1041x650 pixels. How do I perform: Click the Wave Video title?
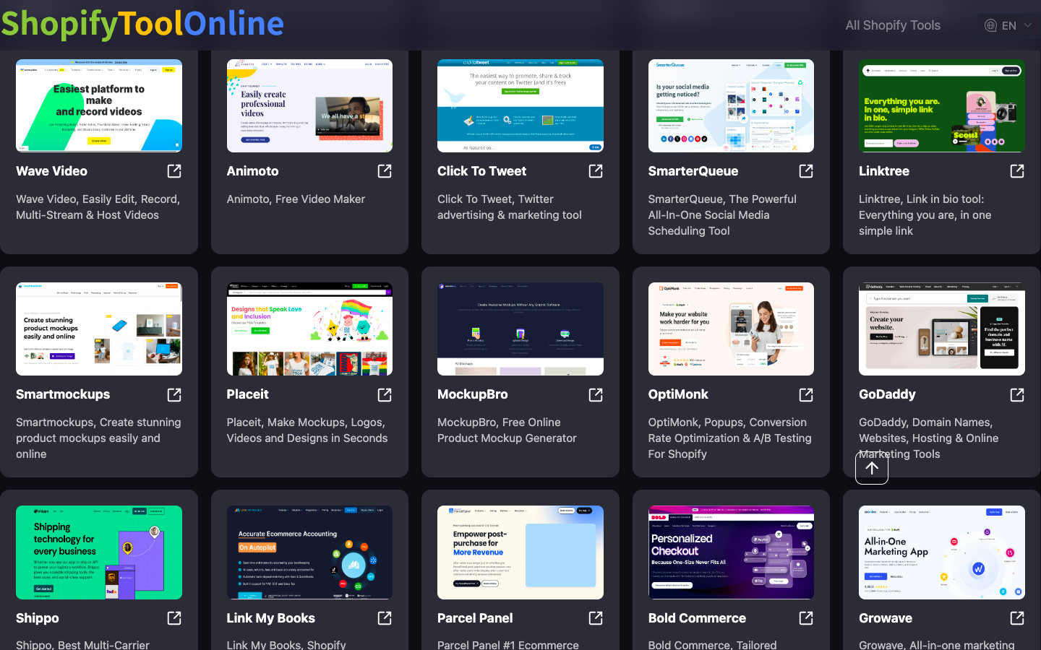pyautogui.click(x=51, y=171)
